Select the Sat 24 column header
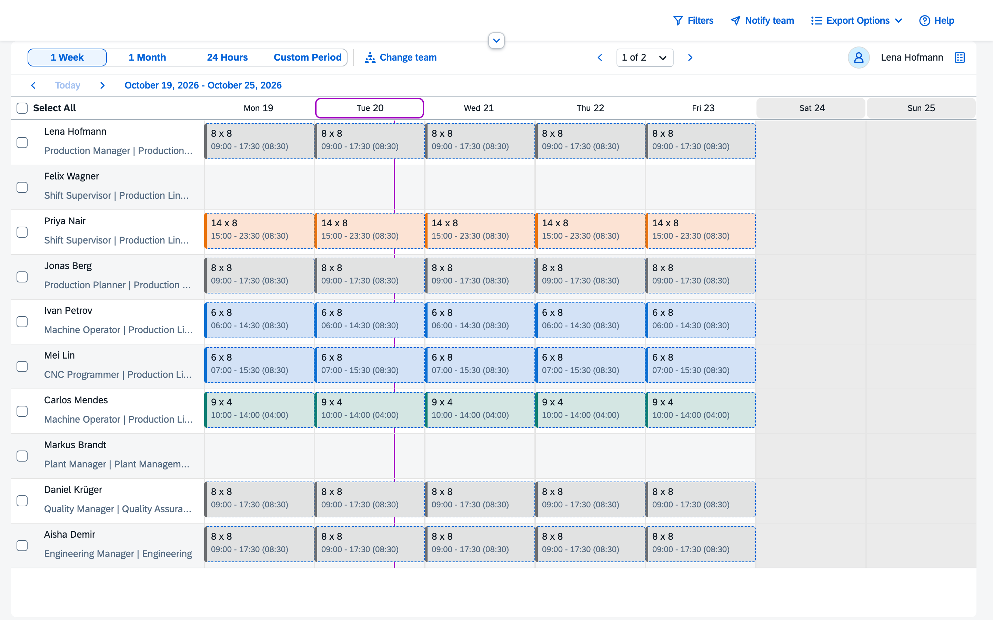 point(811,108)
